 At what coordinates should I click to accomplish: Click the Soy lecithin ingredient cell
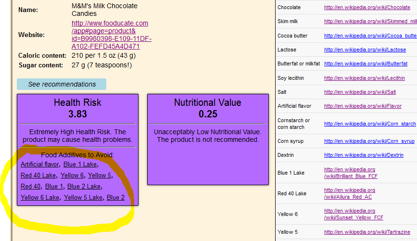pyautogui.click(x=291, y=78)
